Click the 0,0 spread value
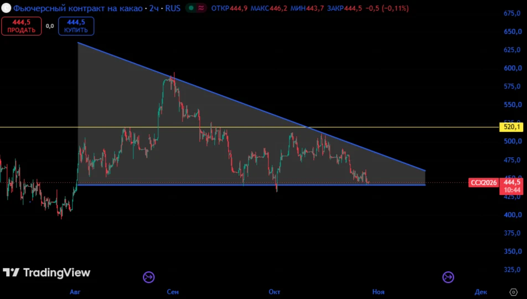Screen dimensions: 527x299 (50, 26)
